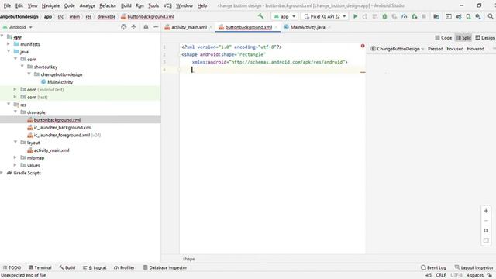Open the app run configuration dropdown

(x=284, y=16)
